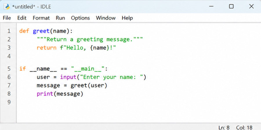
Task: Click the f-string 'Hello, {name}!'
Action: [x=88, y=48]
